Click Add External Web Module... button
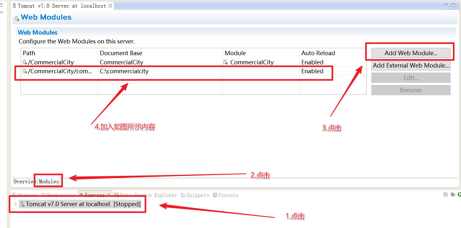Viewport: 461px width, 228px height. (411, 65)
